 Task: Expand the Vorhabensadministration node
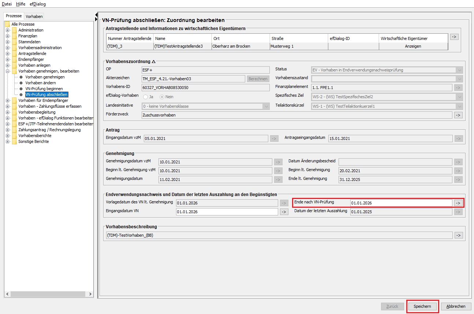(7, 48)
